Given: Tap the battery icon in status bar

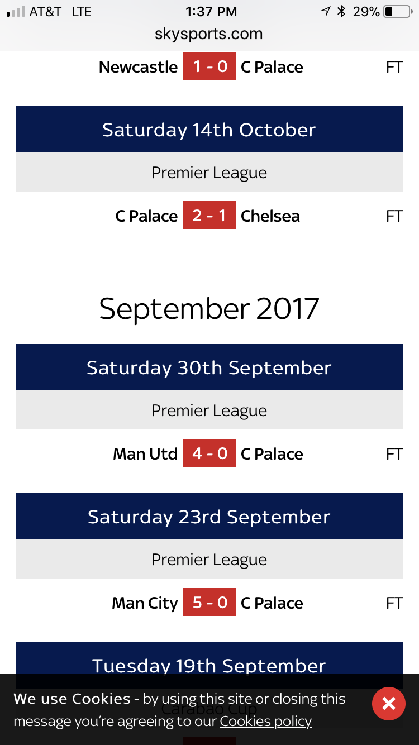Looking at the screenshot, I should pos(397,12).
